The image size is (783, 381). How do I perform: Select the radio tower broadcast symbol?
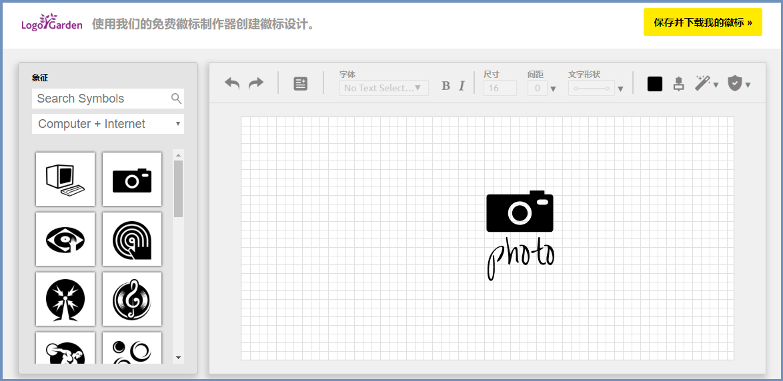tap(65, 298)
